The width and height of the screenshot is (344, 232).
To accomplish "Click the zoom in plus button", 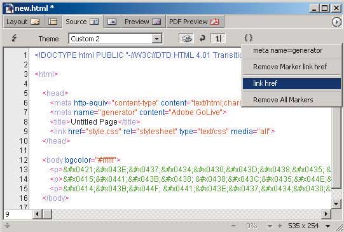I will 280,226.
